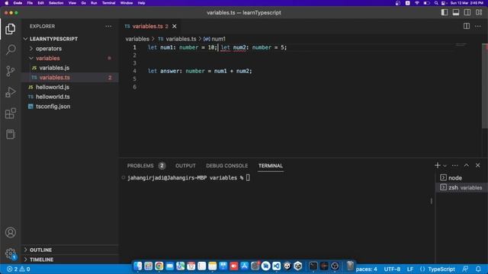Switch to the TERMINAL panel tab
488x274 pixels.
click(x=271, y=166)
